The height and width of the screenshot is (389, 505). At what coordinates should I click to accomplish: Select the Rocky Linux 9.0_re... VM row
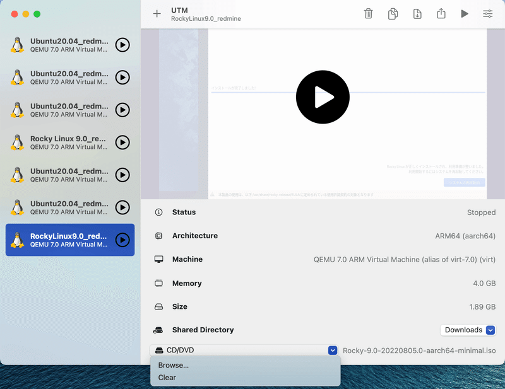(x=70, y=142)
